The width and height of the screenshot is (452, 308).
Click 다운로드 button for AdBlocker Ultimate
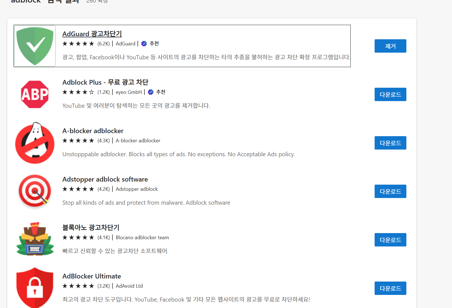(x=390, y=288)
